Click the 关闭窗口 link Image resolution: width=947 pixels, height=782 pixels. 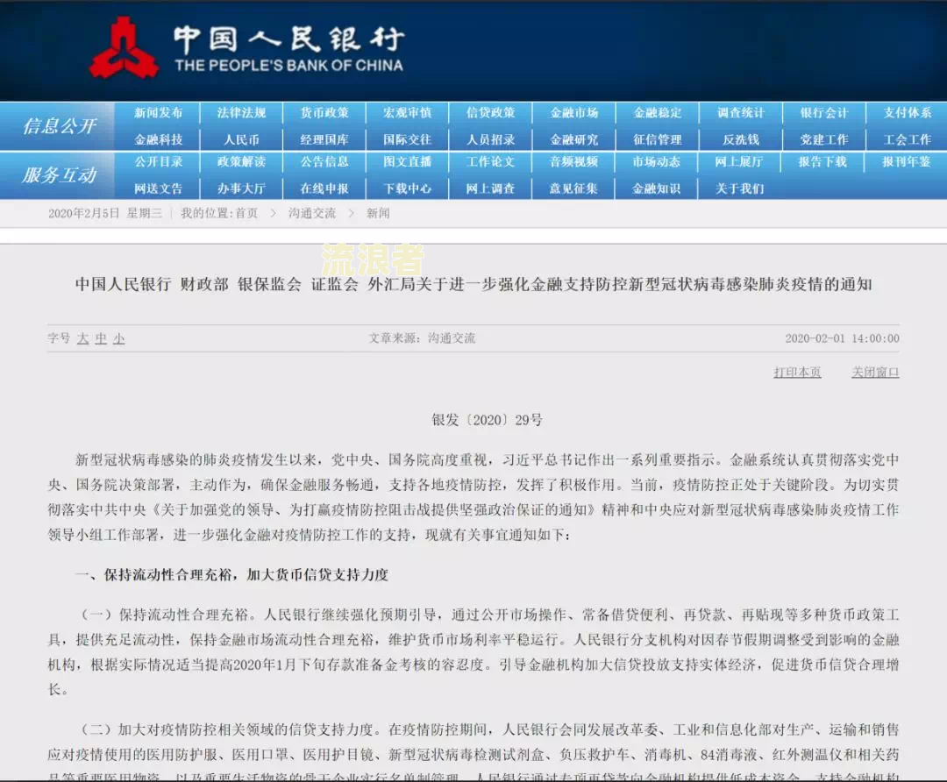pos(875,372)
